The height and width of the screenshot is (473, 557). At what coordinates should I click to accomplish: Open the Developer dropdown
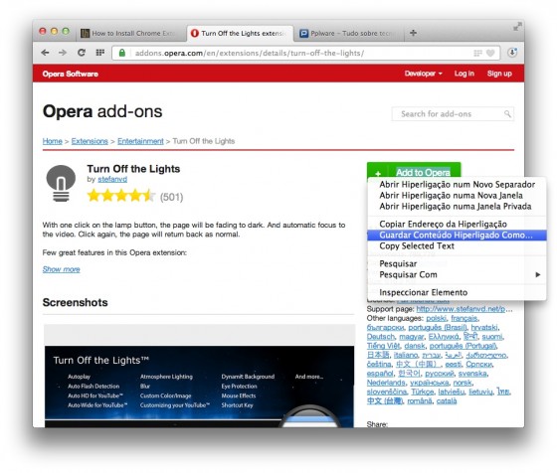click(423, 74)
